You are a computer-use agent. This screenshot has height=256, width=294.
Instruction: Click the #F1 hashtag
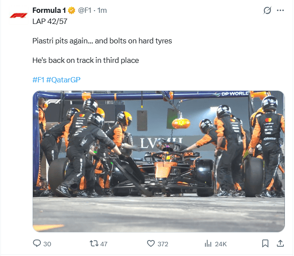[38, 80]
